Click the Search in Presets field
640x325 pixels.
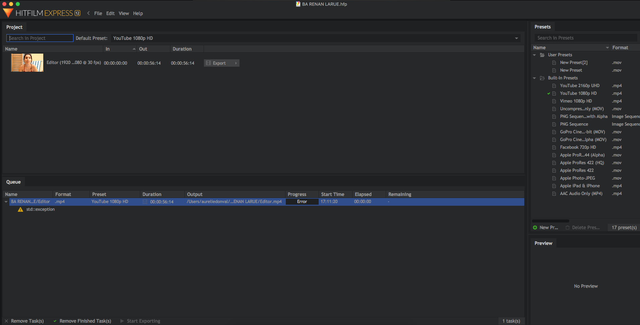[x=585, y=38]
